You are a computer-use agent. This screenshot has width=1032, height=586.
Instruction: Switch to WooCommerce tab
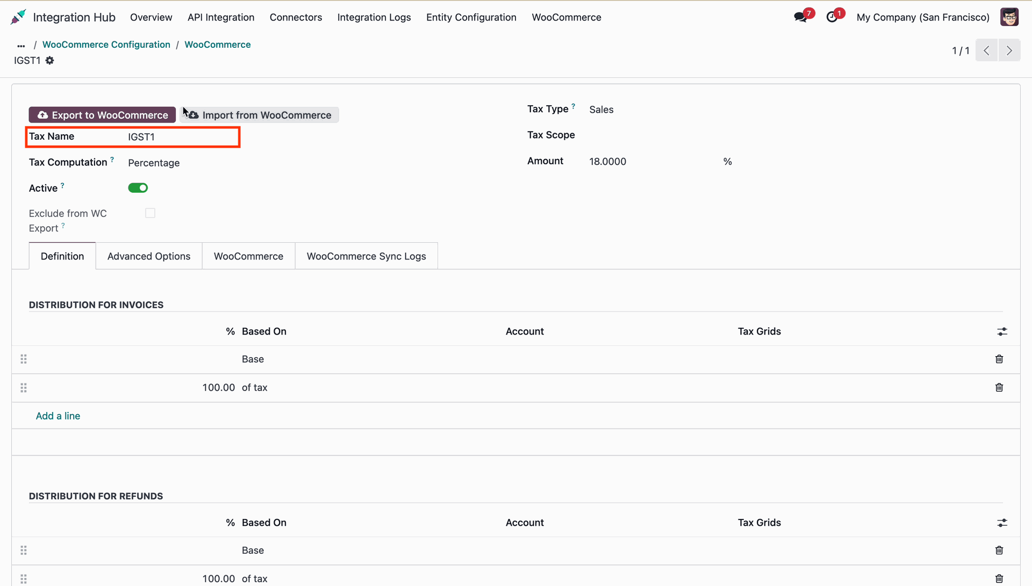click(x=248, y=256)
